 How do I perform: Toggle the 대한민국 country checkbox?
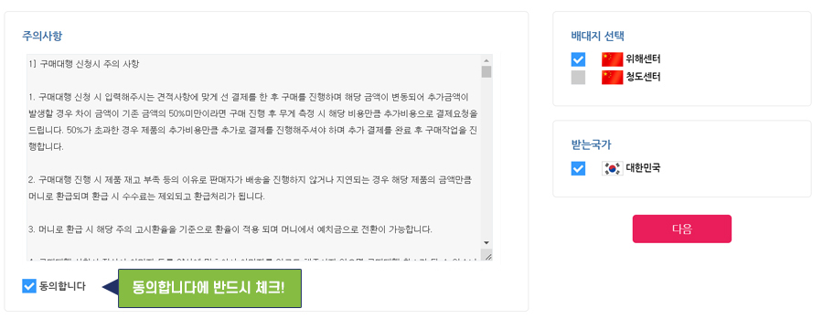coord(578,168)
